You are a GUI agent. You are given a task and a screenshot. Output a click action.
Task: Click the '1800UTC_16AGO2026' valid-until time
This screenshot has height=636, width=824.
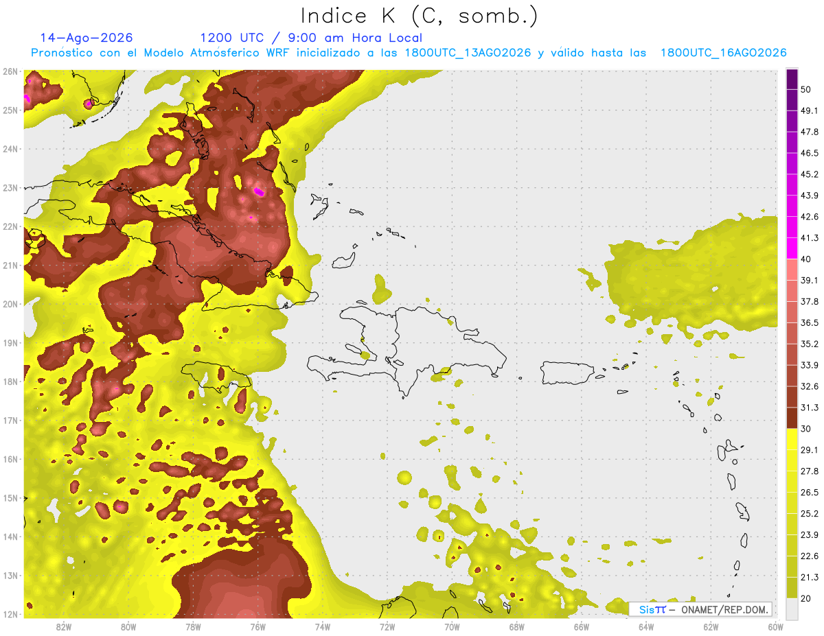[x=723, y=53]
